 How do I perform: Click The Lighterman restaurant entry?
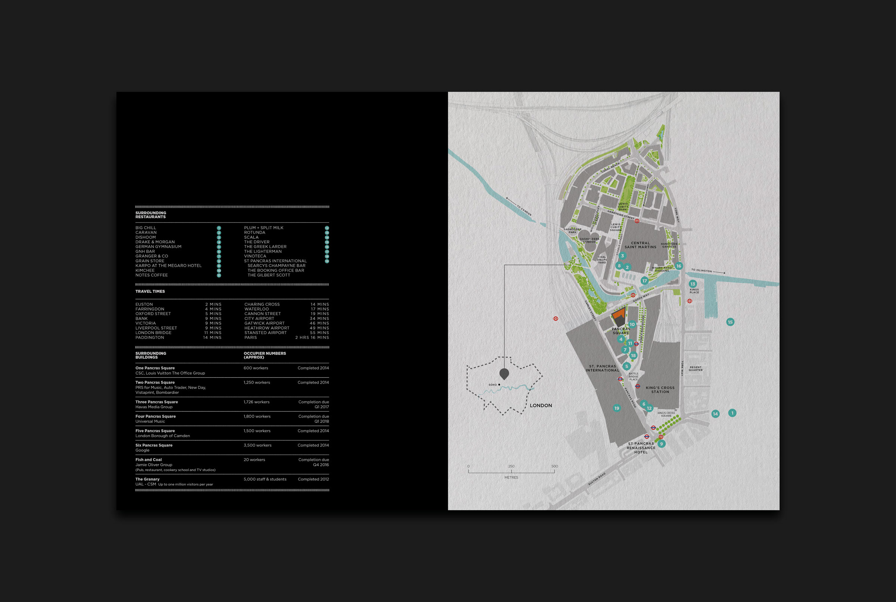(x=263, y=252)
